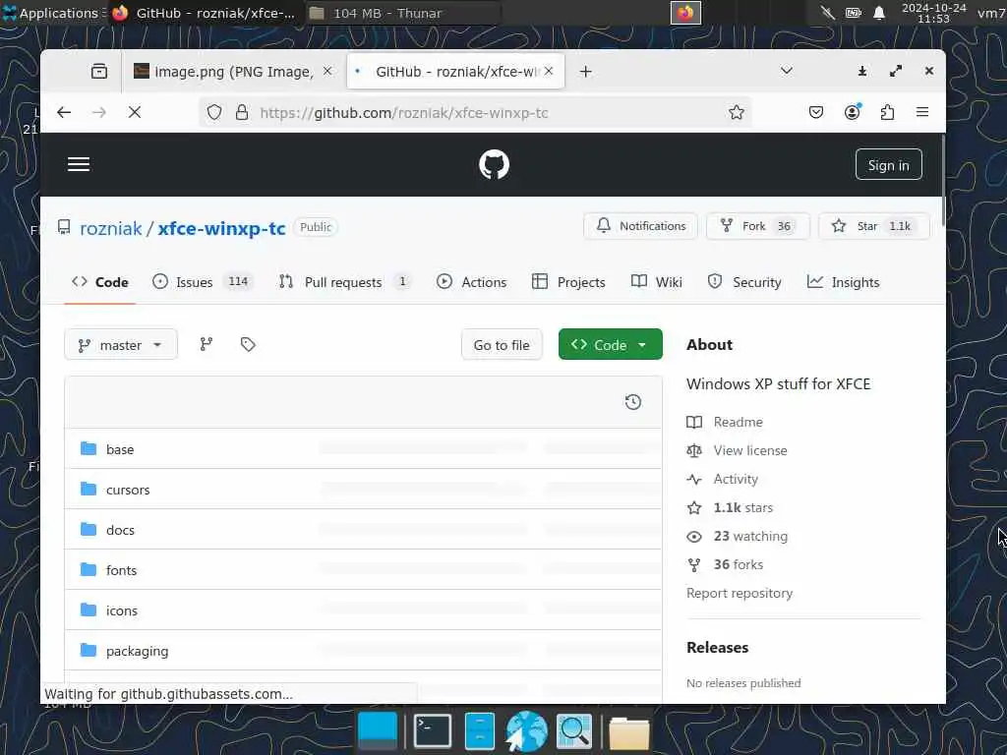The image size is (1007, 755).
Task: Stop loading the page in Firefox
Action: [134, 112]
